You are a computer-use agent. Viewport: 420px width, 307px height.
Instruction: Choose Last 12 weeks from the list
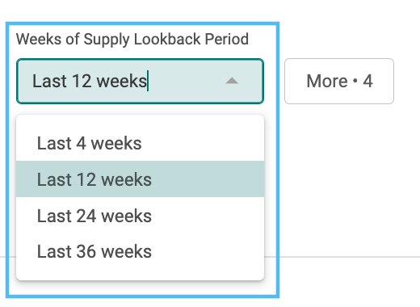[x=140, y=179]
